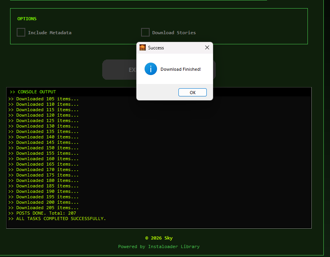Viewport: 330px width, 257px height.
Task: Click the © symbol in the footer
Action: 147,238
